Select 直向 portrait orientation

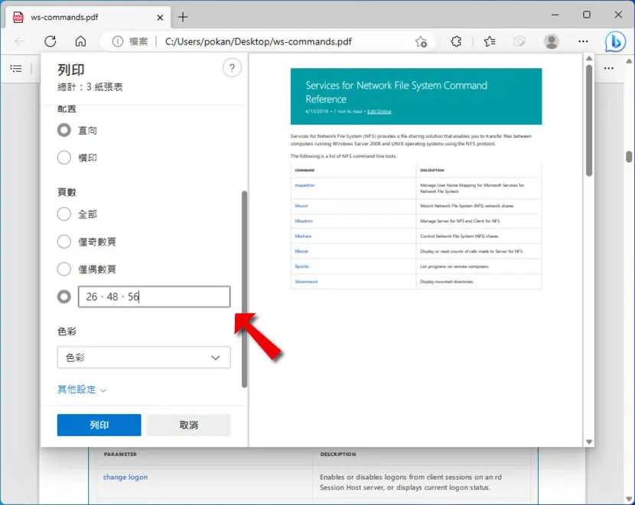(x=64, y=130)
